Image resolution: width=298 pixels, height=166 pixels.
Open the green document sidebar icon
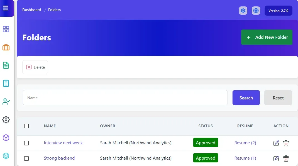coord(6,65)
